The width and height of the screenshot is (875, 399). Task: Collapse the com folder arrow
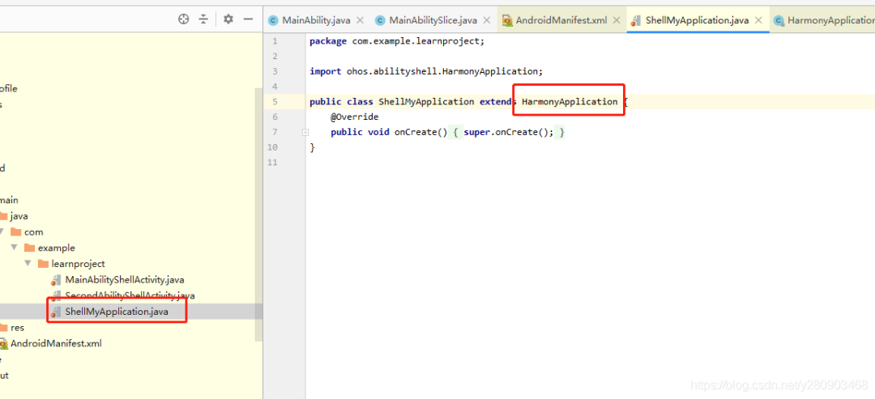point(1,231)
